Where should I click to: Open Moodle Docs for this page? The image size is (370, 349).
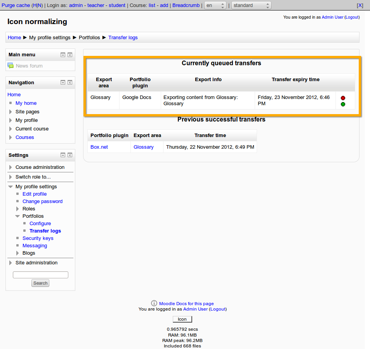(186, 304)
